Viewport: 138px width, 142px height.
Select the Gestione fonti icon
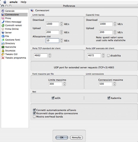pyautogui.click(x=3, y=40)
